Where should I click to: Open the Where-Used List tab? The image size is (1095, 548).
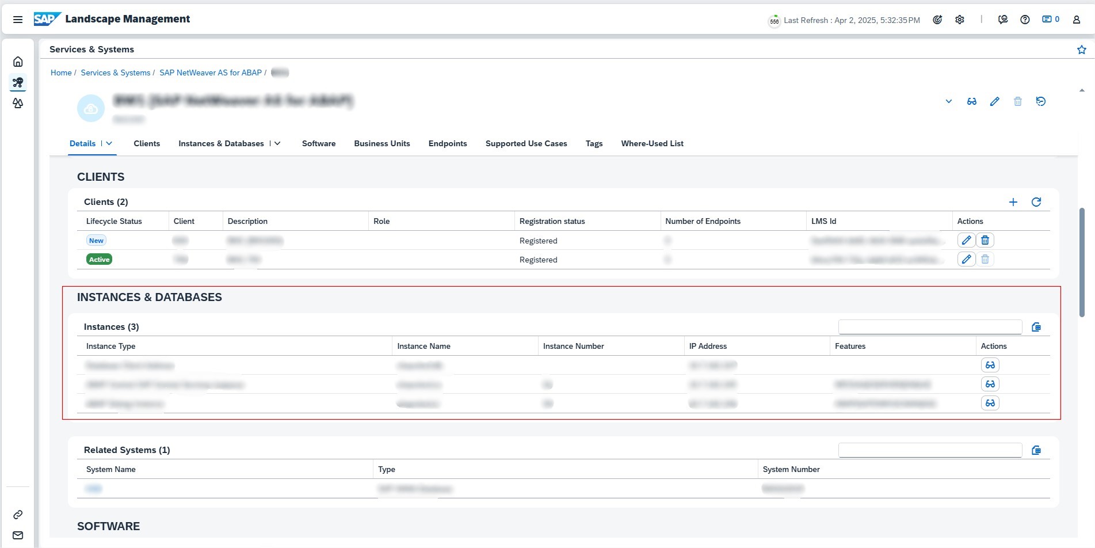coord(652,143)
